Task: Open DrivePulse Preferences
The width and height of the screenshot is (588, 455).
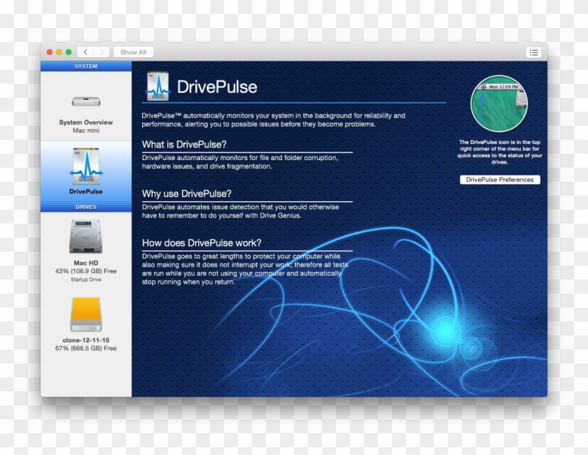Action: (500, 180)
